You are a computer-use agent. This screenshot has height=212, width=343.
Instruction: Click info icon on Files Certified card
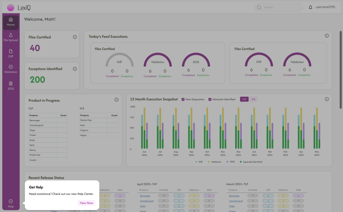point(75,37)
